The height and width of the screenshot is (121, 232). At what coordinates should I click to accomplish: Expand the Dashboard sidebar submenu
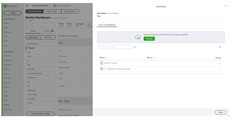click(x=22, y=65)
